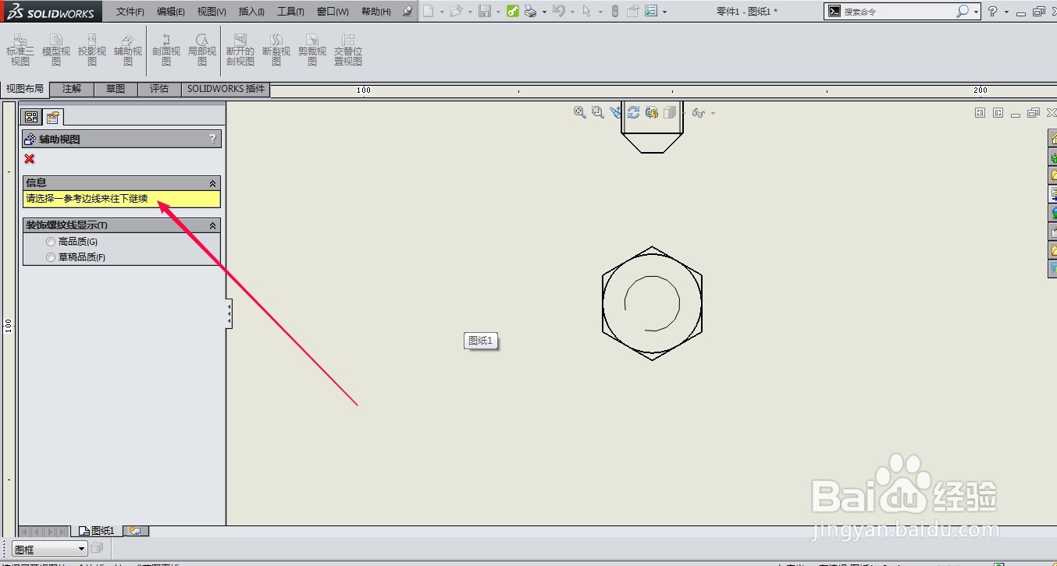Switch to FeatureManager tree tab icon
This screenshot has height=566, width=1057.
[x=32, y=117]
